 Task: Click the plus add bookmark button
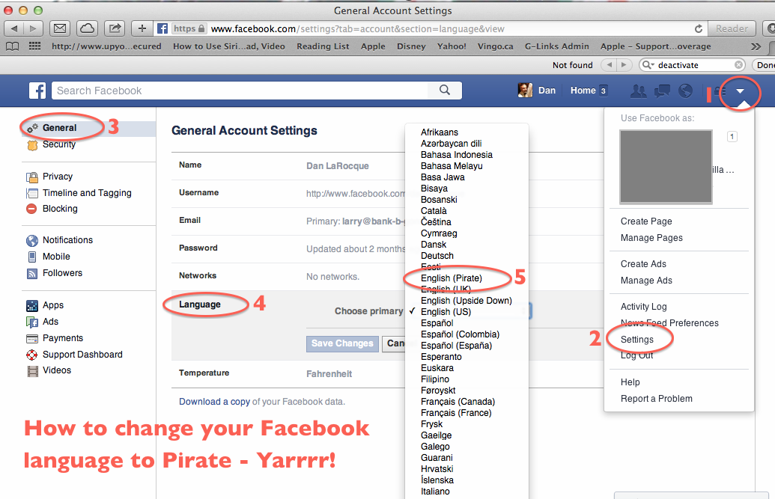point(142,28)
